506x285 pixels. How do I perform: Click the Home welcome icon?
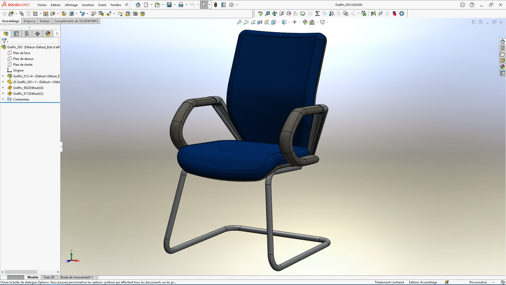[138, 5]
